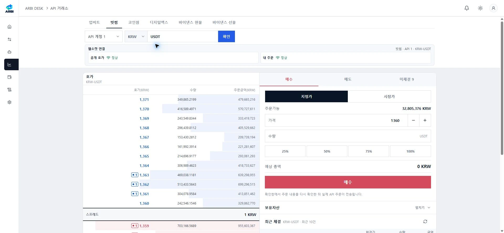Switch to the 디지털엑스 exchange tab

(159, 22)
